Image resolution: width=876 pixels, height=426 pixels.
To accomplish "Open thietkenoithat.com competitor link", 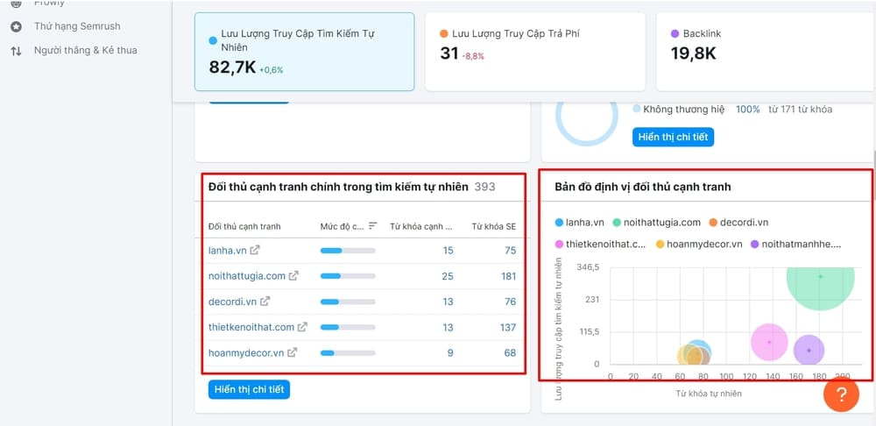I will [x=251, y=327].
